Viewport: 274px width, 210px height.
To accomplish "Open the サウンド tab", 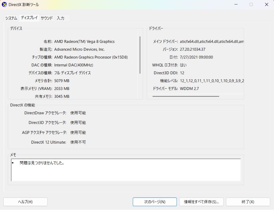I will coord(47,18).
